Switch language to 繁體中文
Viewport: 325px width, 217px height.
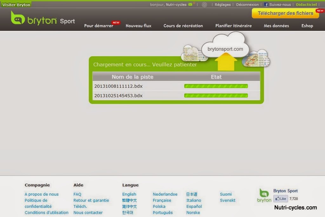point(129,200)
